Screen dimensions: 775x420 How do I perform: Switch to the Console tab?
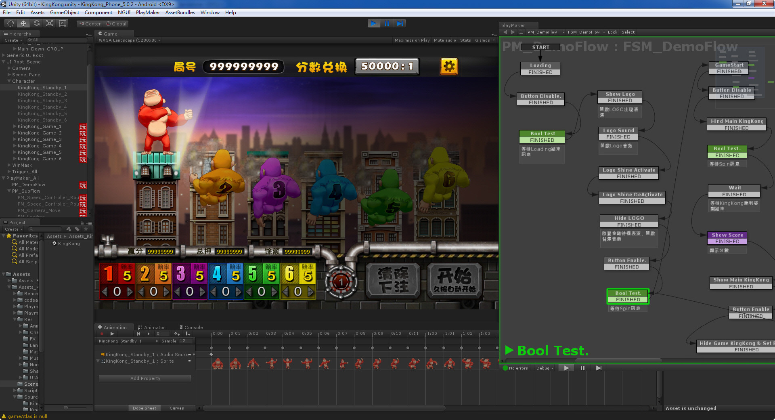[191, 328]
